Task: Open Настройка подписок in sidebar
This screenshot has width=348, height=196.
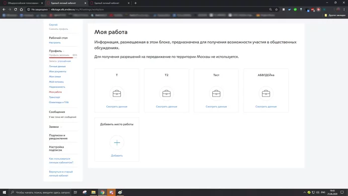Action: coord(56,149)
